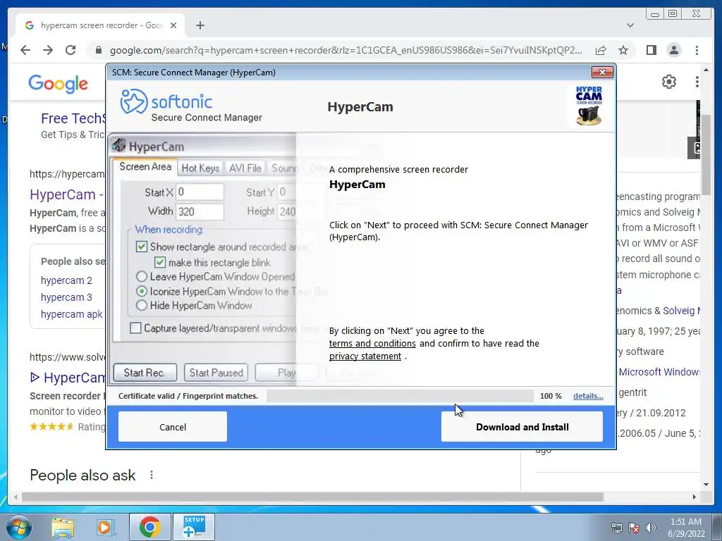Open the Solveig link in knowledge panel
722x541 pixels.
[682, 311]
